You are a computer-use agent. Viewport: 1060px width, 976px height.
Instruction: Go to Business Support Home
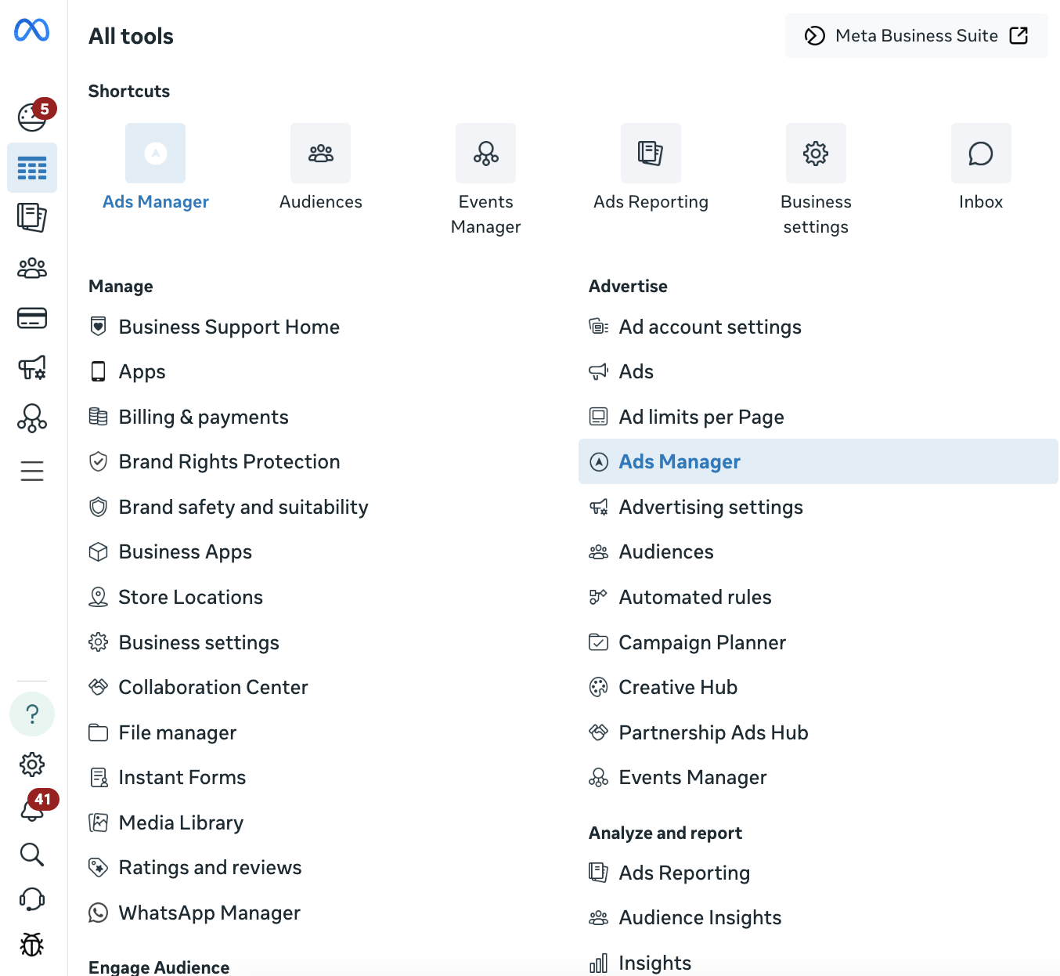[229, 327]
